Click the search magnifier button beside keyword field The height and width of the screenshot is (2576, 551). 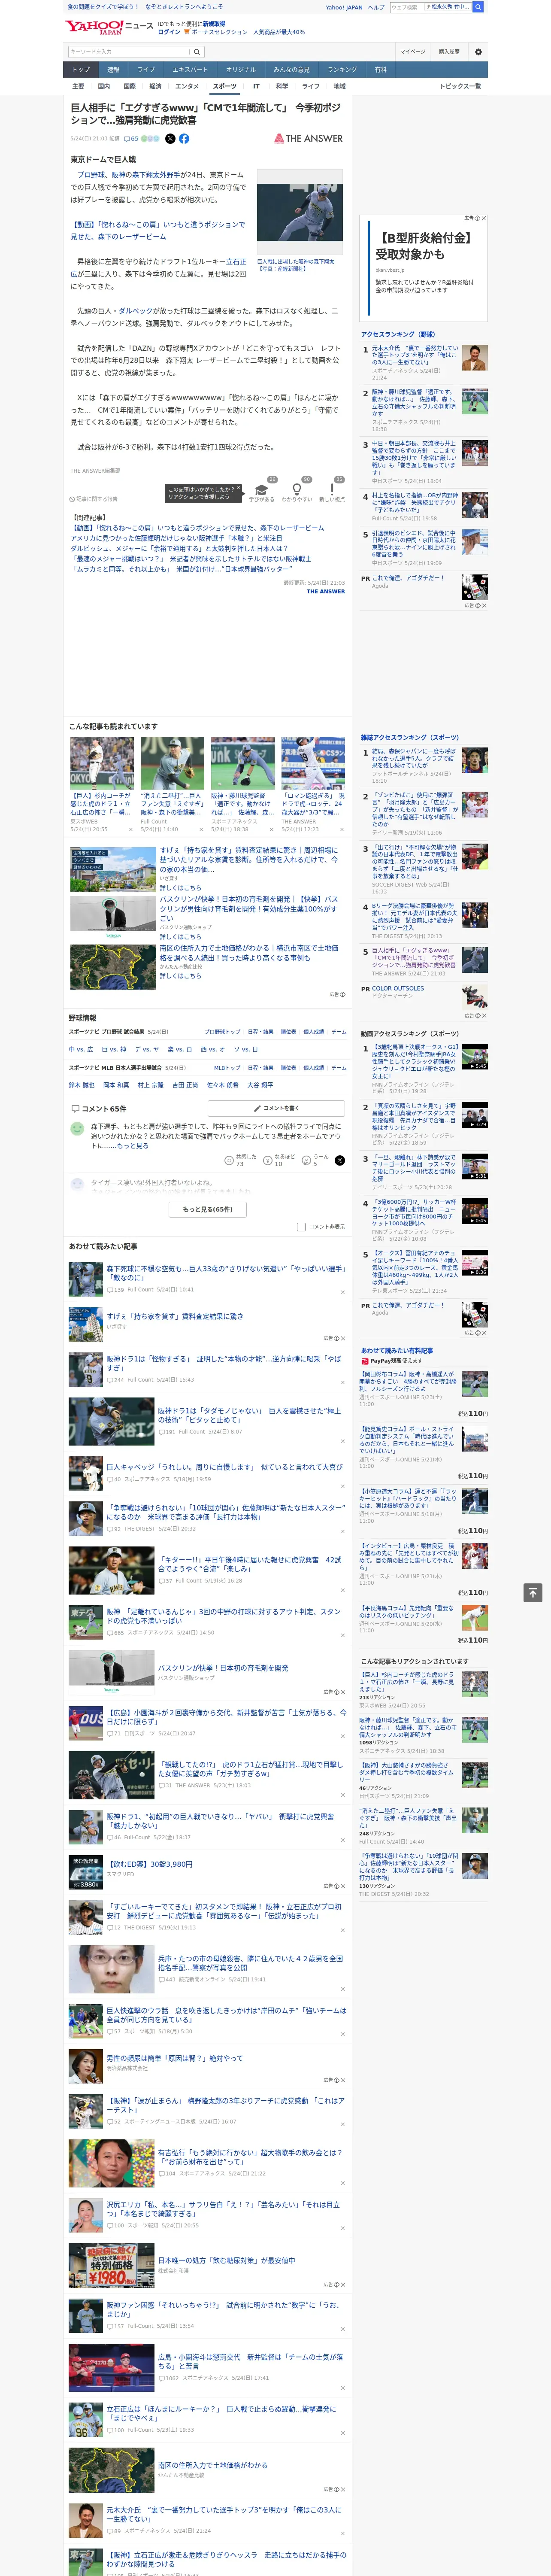click(x=197, y=52)
